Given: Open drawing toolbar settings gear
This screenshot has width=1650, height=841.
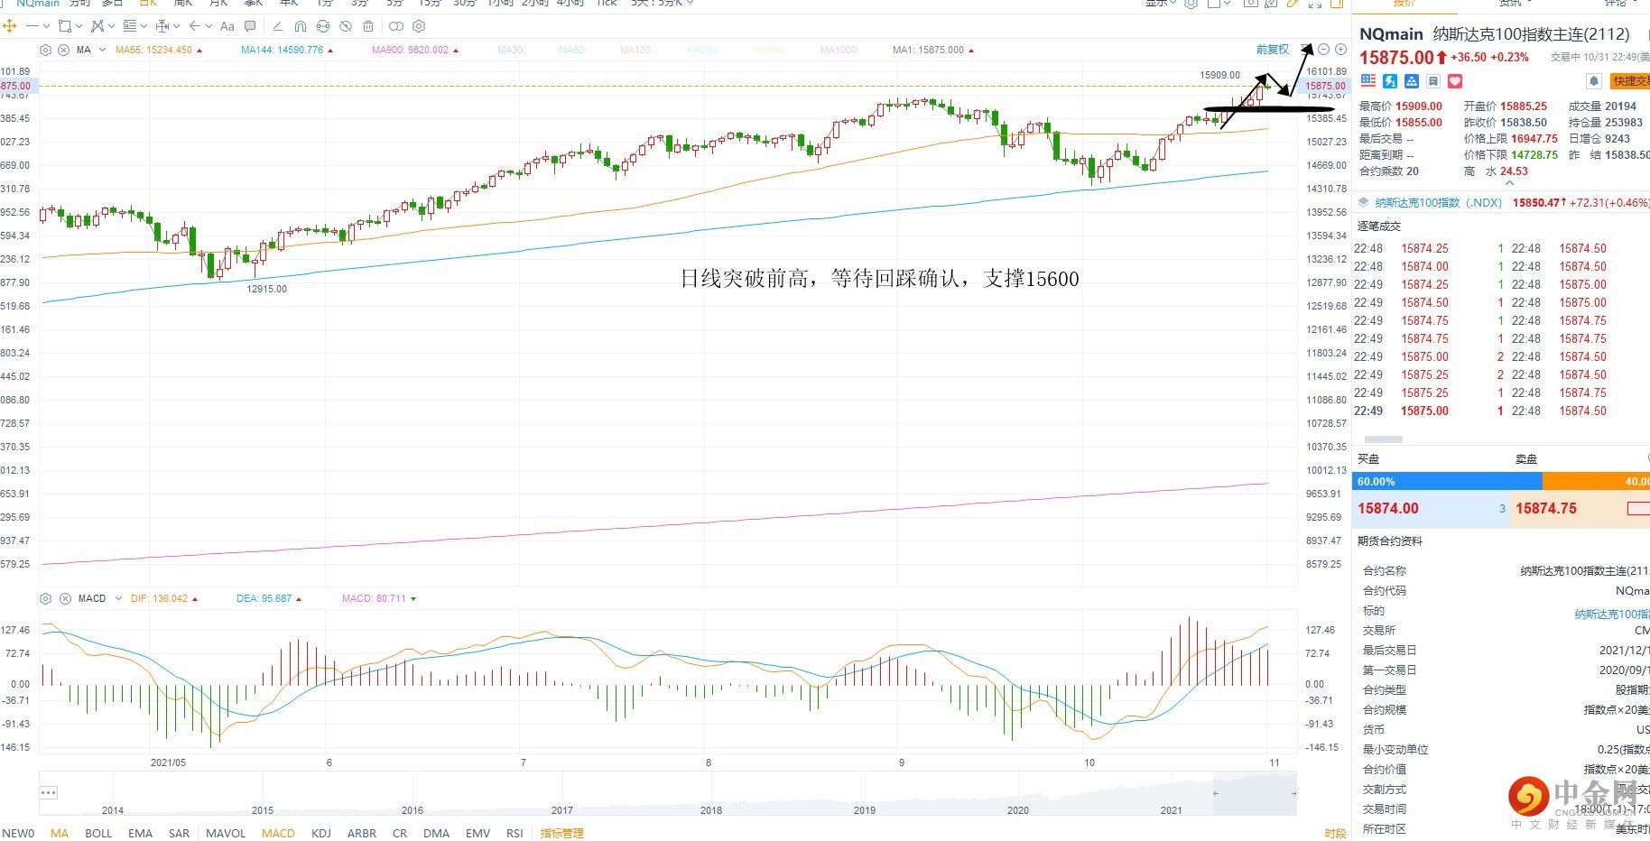Looking at the screenshot, I should (x=419, y=26).
